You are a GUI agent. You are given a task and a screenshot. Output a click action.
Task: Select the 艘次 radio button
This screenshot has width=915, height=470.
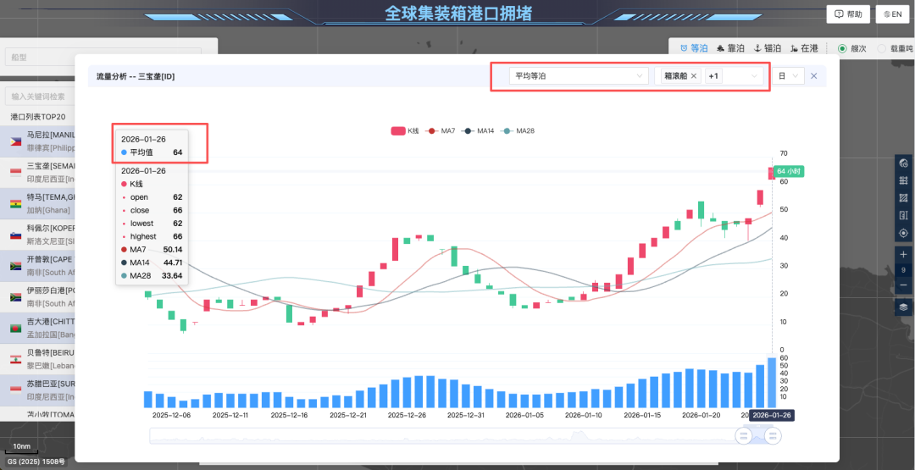842,49
